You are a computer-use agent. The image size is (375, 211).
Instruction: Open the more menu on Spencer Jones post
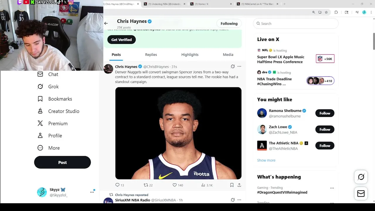click(239, 67)
